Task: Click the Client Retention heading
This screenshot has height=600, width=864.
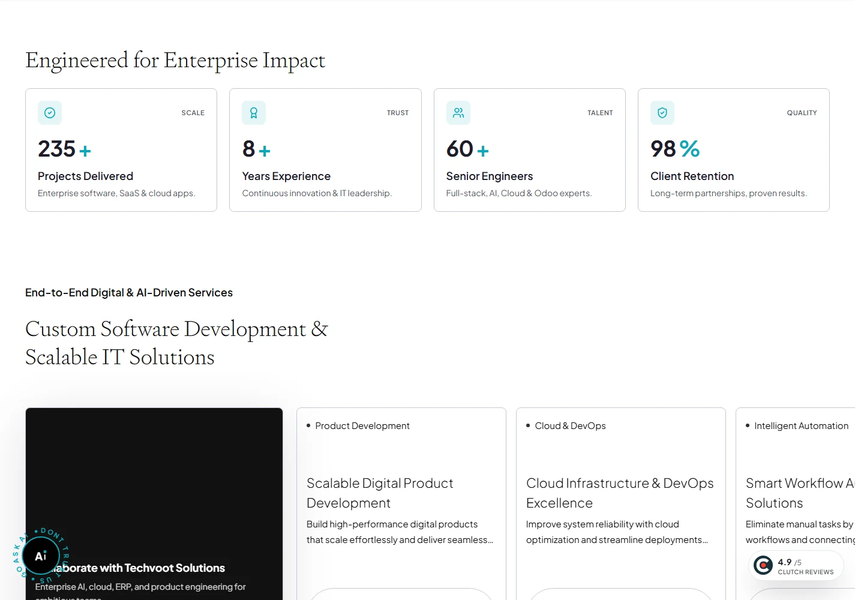Action: (692, 176)
